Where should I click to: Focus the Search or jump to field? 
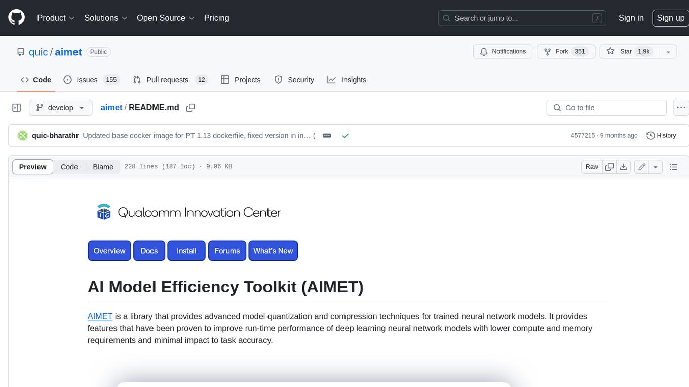point(523,18)
